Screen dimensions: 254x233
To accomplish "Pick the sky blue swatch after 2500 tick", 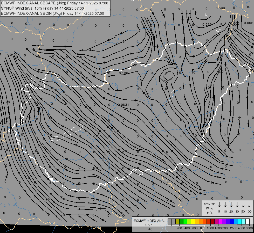I will 236,222.
